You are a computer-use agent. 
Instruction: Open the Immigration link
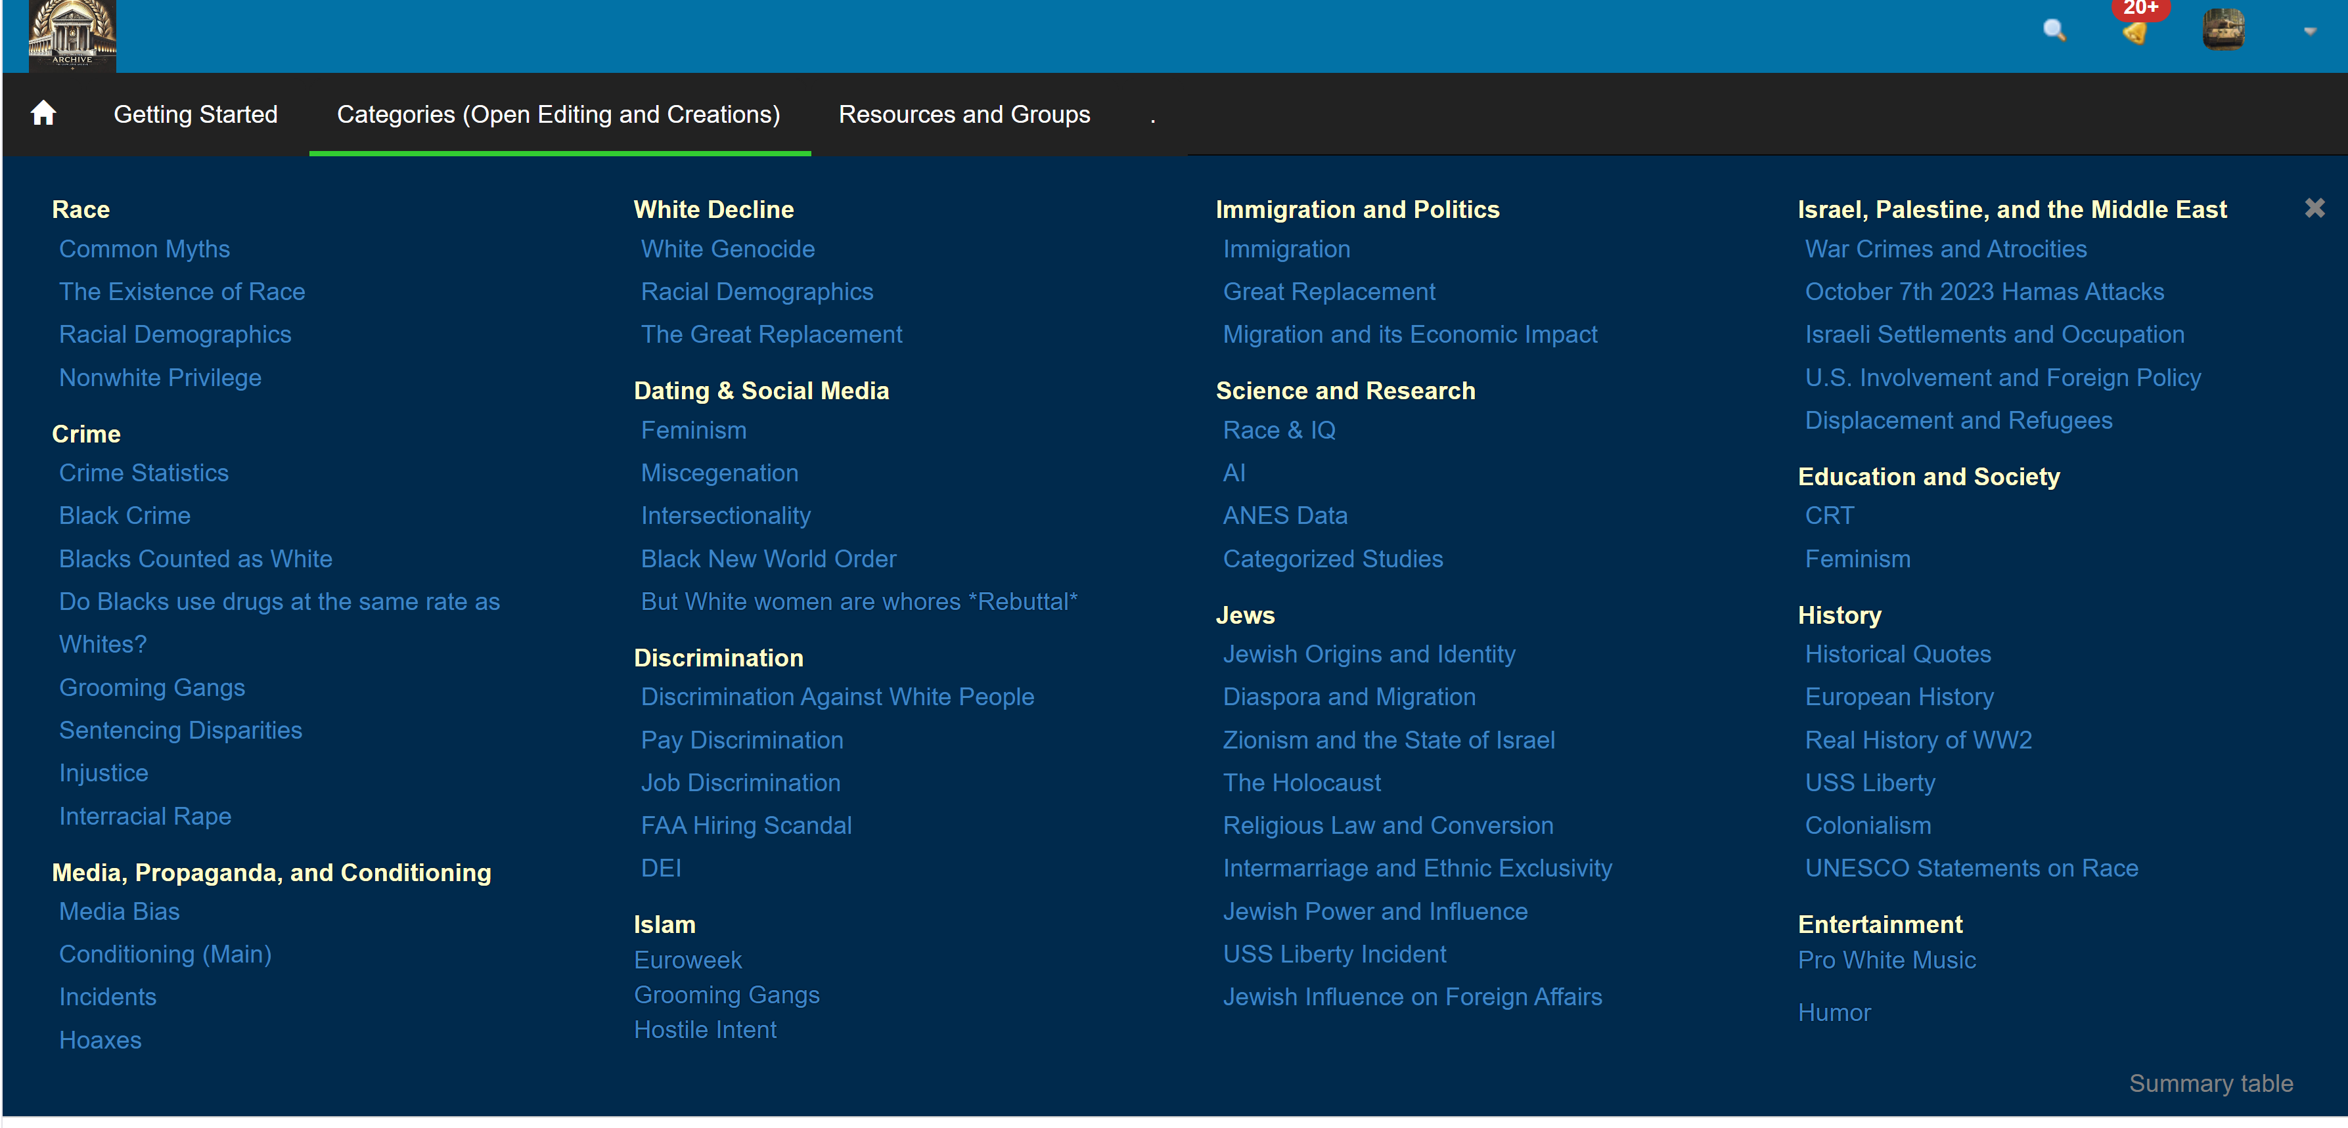(x=1286, y=249)
